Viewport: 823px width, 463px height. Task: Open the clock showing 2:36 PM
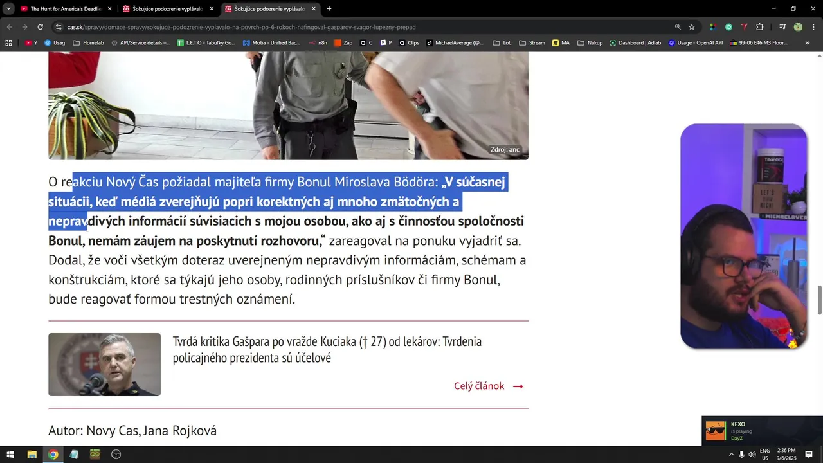pos(786,454)
